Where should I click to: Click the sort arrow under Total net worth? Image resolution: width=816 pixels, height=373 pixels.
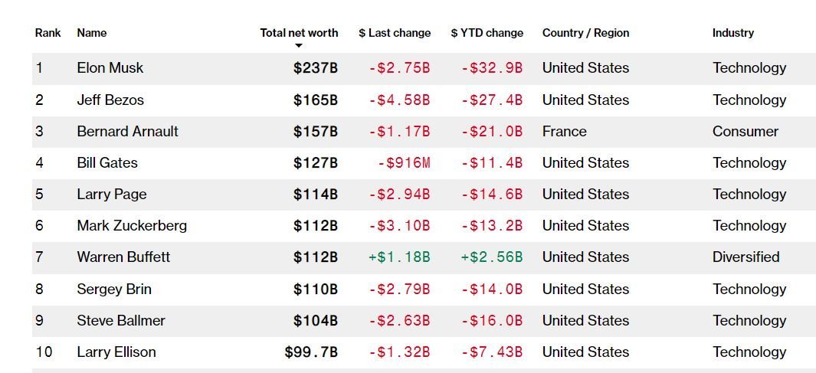tap(299, 46)
